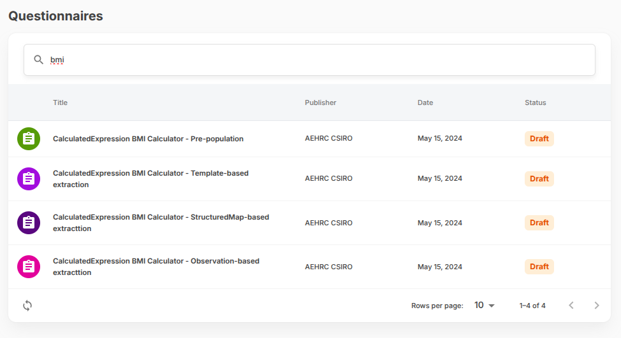Click Draft status badge of Pre-population row
Screen dimensions: 621x338
point(539,139)
